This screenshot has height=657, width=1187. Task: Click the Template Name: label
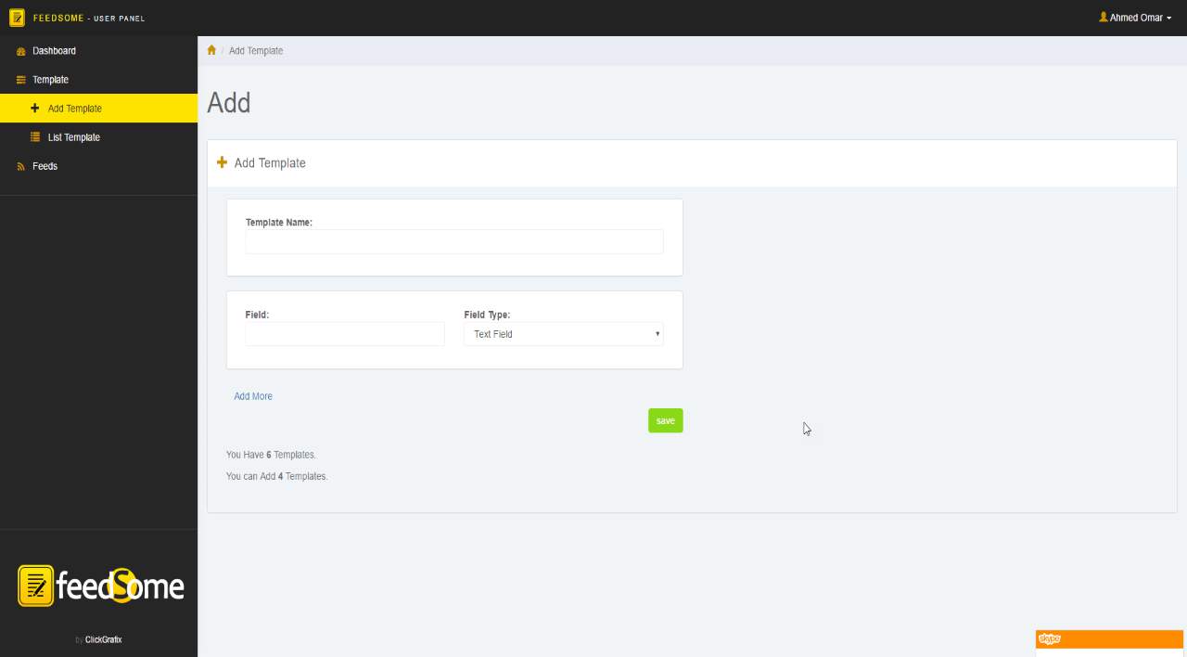point(279,223)
